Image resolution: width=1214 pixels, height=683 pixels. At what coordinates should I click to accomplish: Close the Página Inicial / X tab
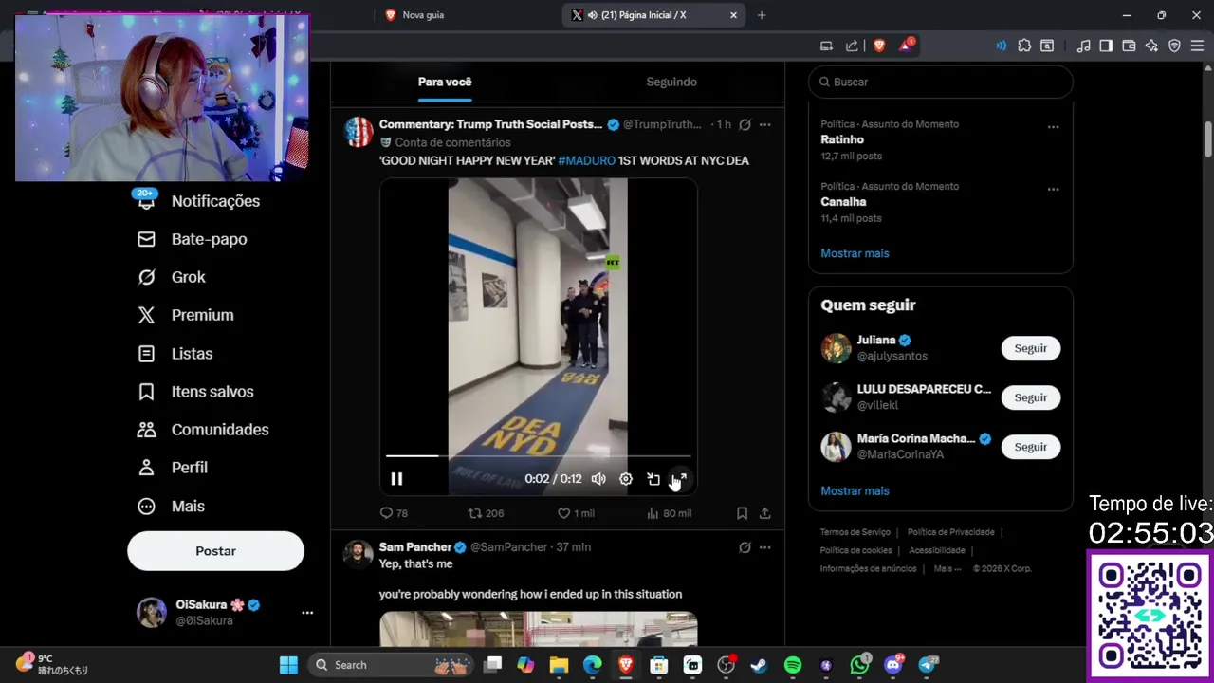(x=733, y=15)
